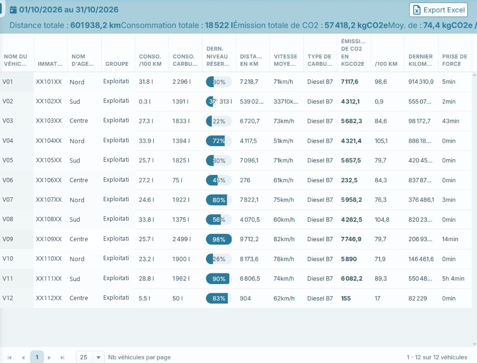Viewport: 477px width, 363px height.
Task: Select vehicle name V02
Action: [x=8, y=101]
